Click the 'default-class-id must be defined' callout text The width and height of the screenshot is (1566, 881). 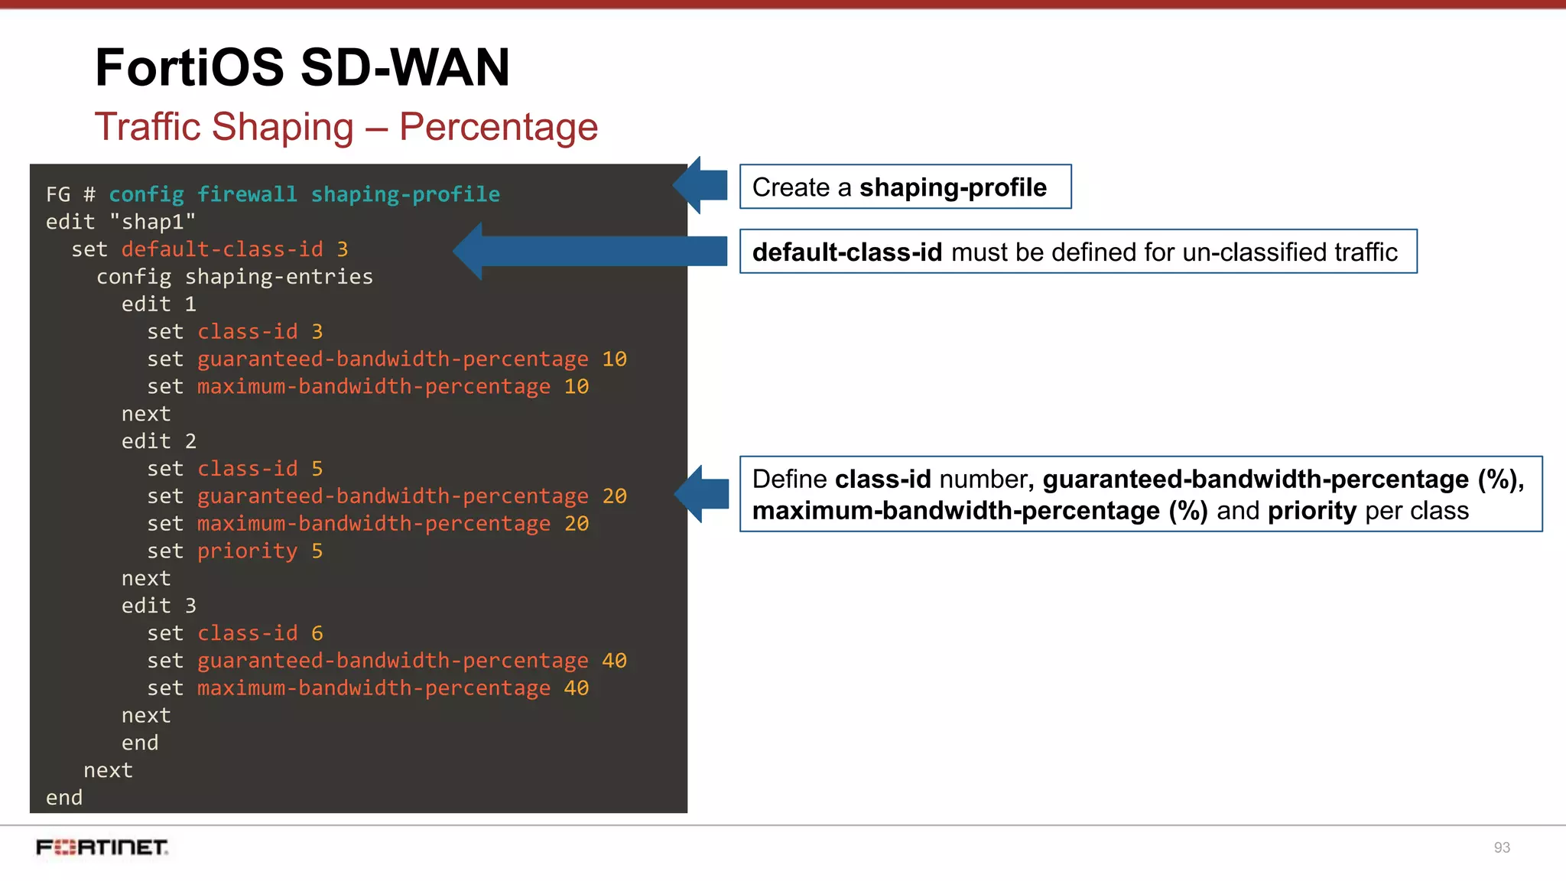(1074, 252)
